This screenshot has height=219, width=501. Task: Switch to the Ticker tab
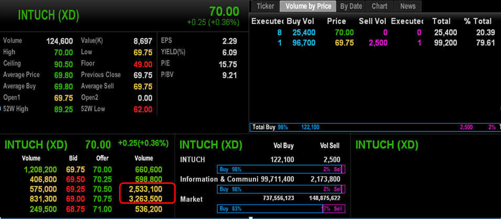pyautogui.click(x=265, y=6)
